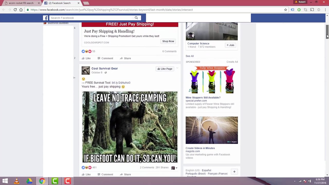Image resolution: width=329 pixels, height=185 pixels.
Task: Click the plus button to add more languages
Action: click(x=234, y=172)
